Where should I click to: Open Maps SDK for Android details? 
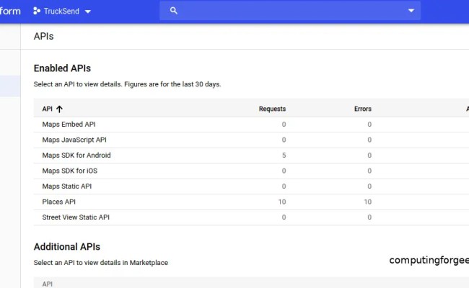pyautogui.click(x=76, y=156)
